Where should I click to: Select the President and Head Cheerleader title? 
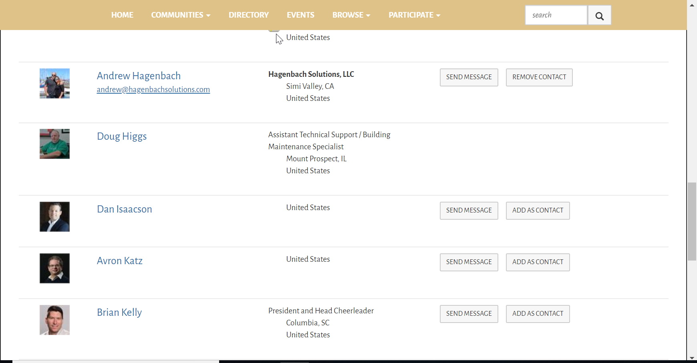(x=321, y=311)
